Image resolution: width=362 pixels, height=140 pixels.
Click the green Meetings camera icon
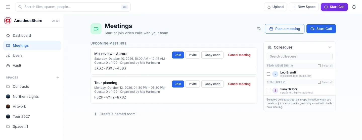(x=96, y=29)
